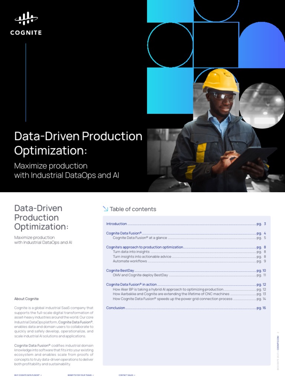The height and width of the screenshot is (380, 285).
Task: Open Turn insights into actionable advice entry
Action: [x=189, y=257]
